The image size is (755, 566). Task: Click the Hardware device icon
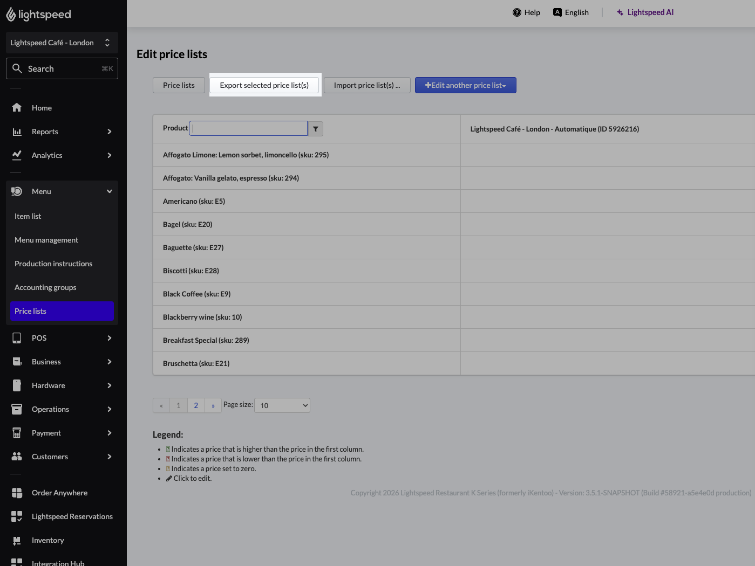point(17,385)
